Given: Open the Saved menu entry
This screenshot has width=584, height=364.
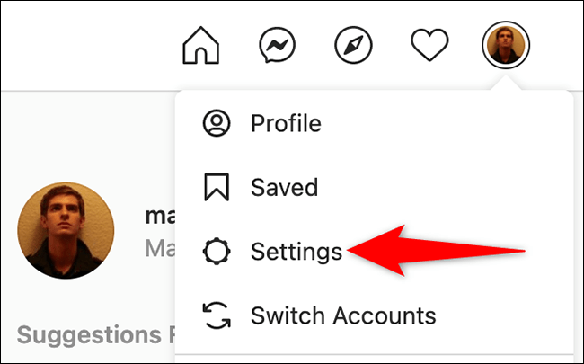Looking at the screenshot, I should coord(374,187).
